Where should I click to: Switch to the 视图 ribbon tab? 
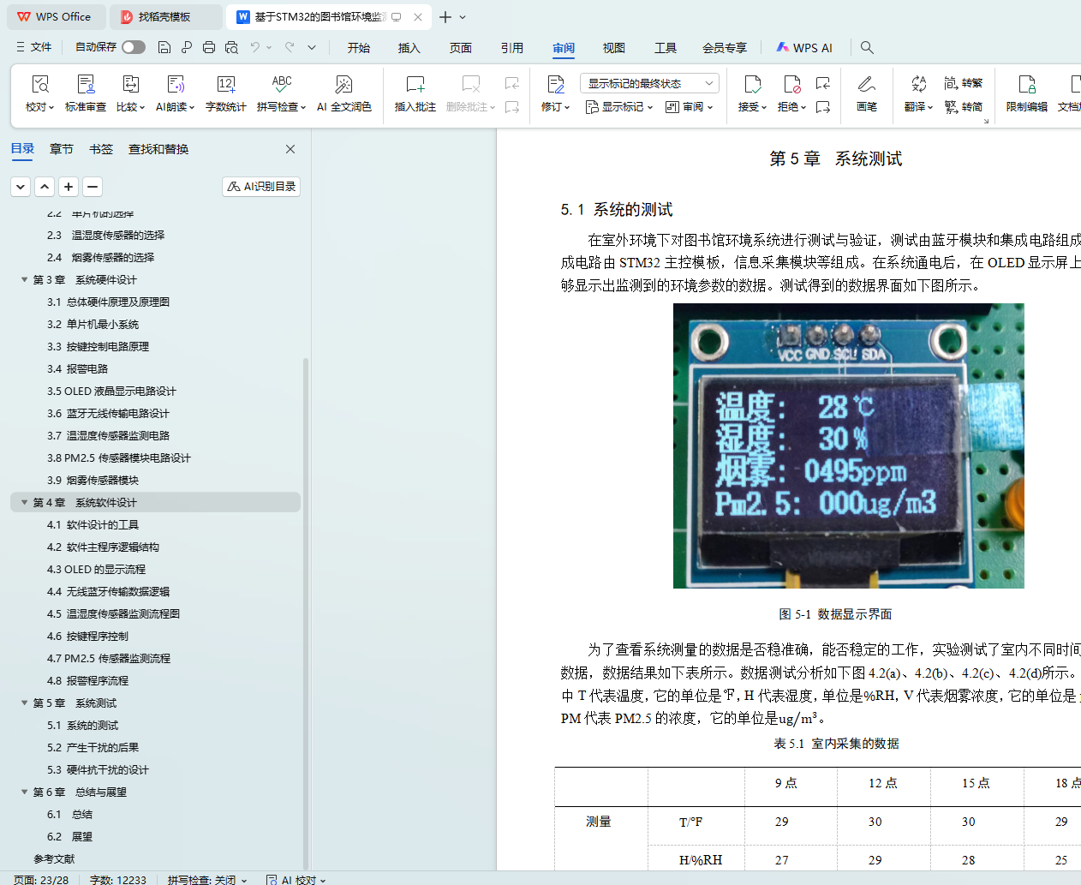pos(613,48)
